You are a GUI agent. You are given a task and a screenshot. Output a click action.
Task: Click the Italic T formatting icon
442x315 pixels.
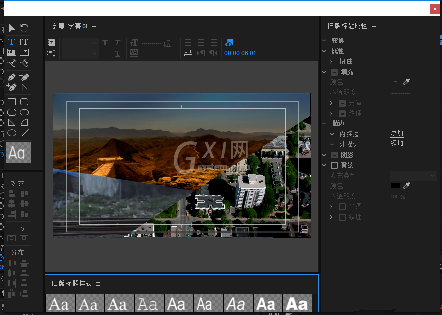tap(118, 43)
